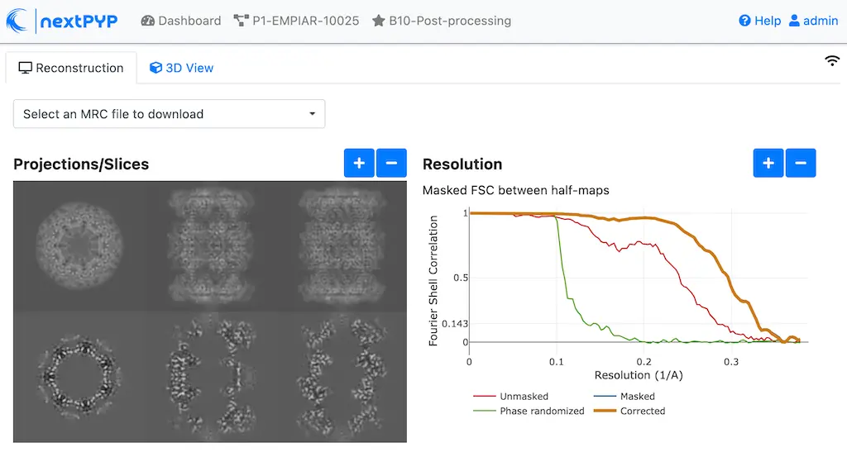Click the bottom-left ring slice image

(79, 376)
